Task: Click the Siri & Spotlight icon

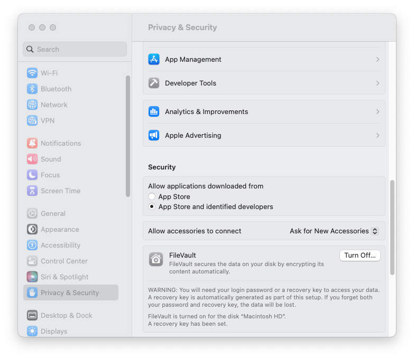Action: point(32,277)
